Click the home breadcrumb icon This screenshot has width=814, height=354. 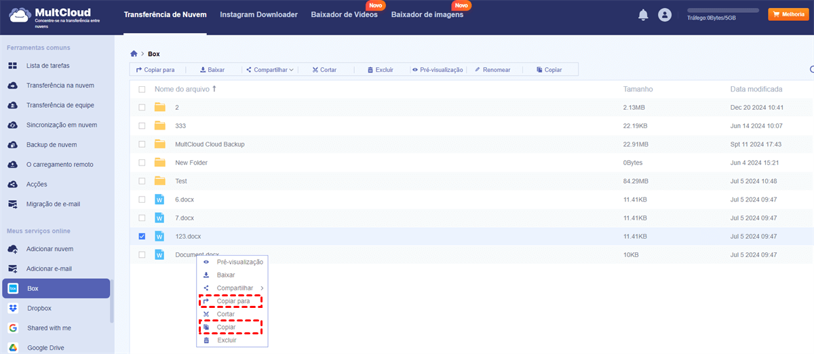(x=134, y=54)
